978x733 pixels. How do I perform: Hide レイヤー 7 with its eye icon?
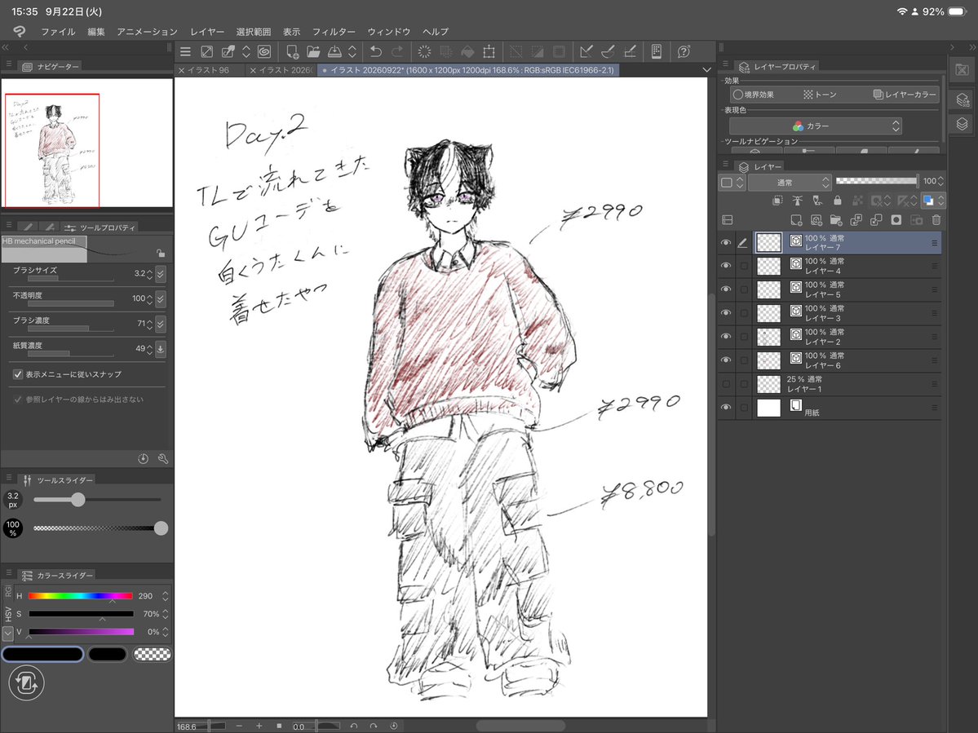[725, 242]
